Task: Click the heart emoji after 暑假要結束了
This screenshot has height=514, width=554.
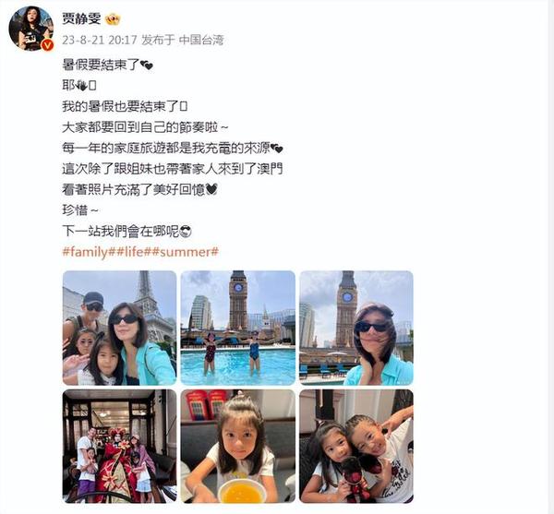Action: [x=146, y=66]
